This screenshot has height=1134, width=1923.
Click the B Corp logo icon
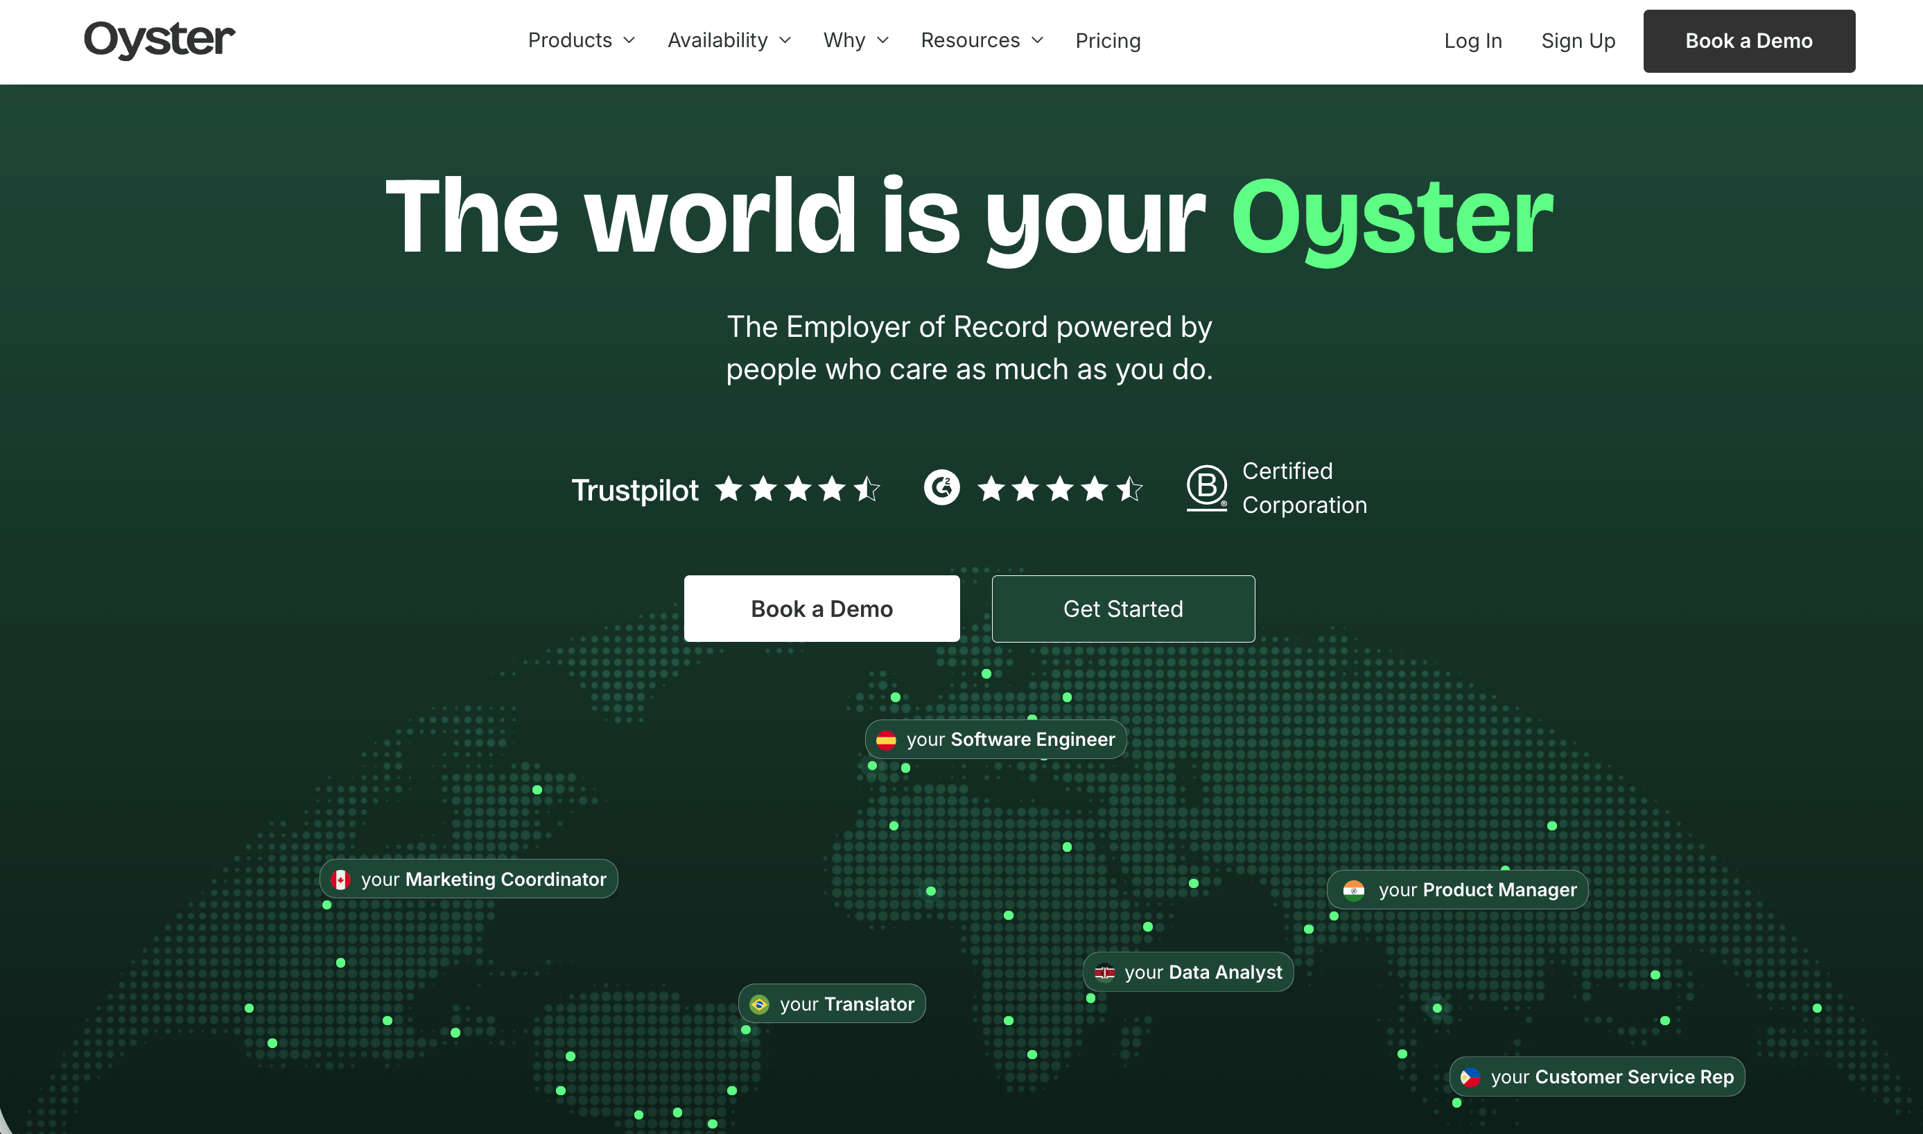1206,487
